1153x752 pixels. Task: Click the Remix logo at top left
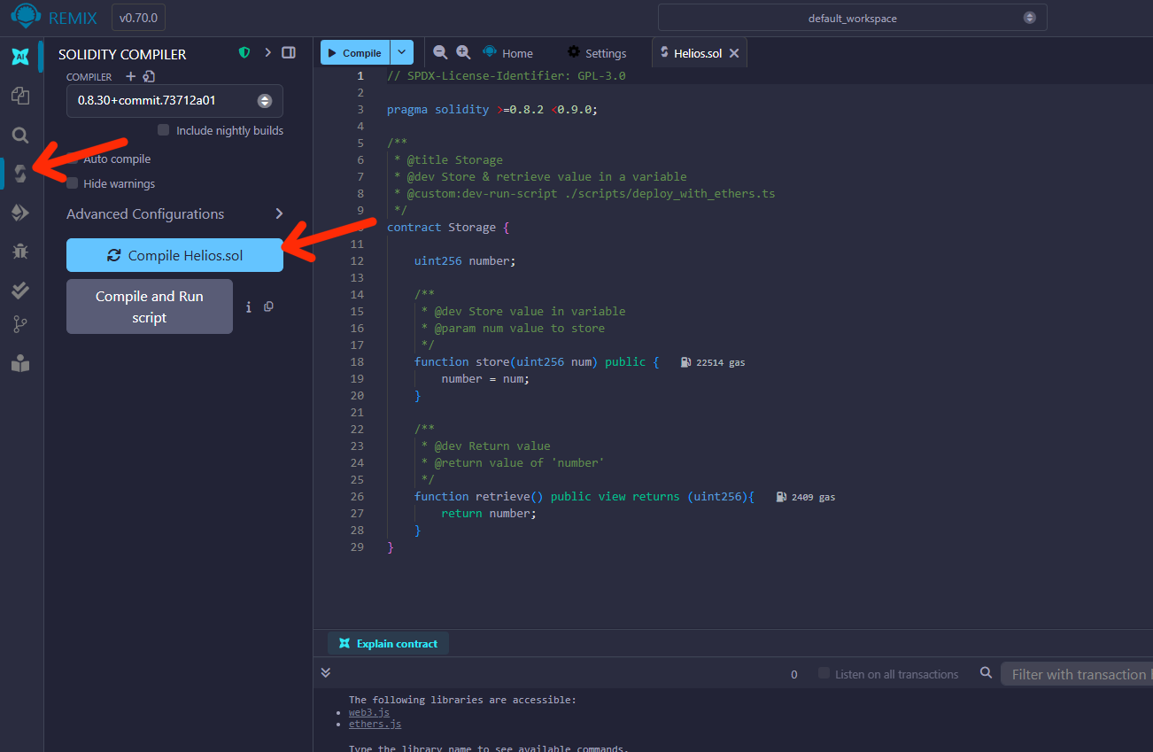point(28,18)
